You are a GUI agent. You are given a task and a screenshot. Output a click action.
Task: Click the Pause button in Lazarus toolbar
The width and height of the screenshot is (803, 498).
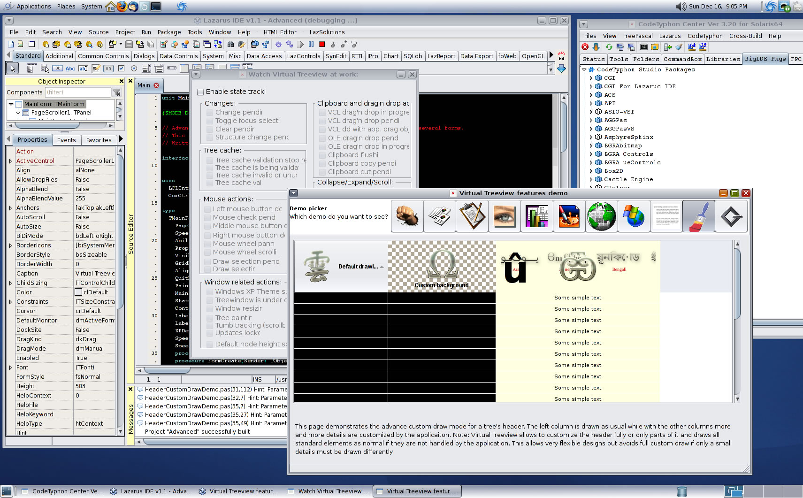(x=311, y=44)
